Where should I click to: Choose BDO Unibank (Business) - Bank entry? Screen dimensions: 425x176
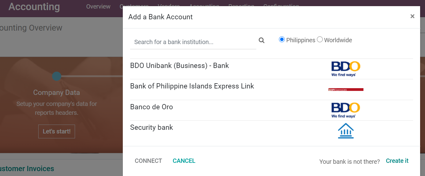click(179, 66)
